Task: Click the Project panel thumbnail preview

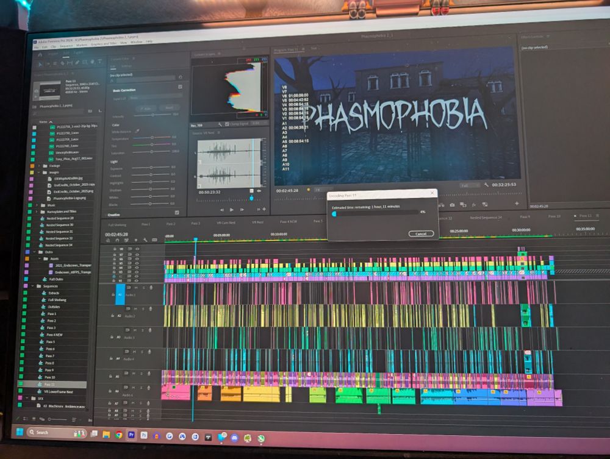Action: coord(47,90)
